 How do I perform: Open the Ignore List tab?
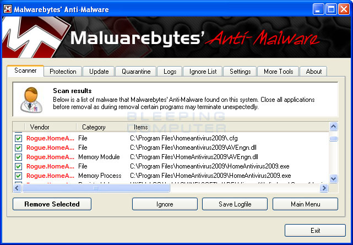(203, 72)
